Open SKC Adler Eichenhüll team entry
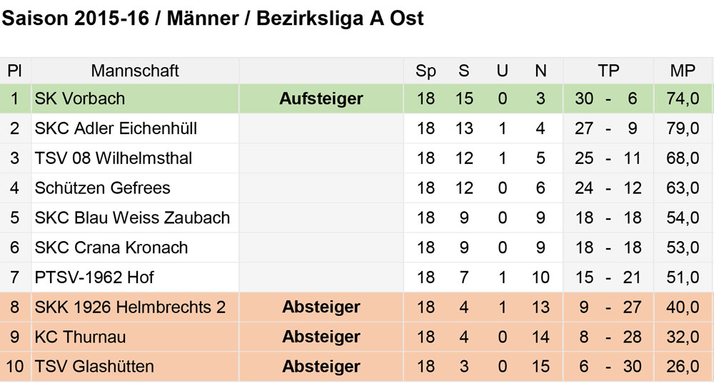This screenshot has height=383, width=714. [116, 128]
